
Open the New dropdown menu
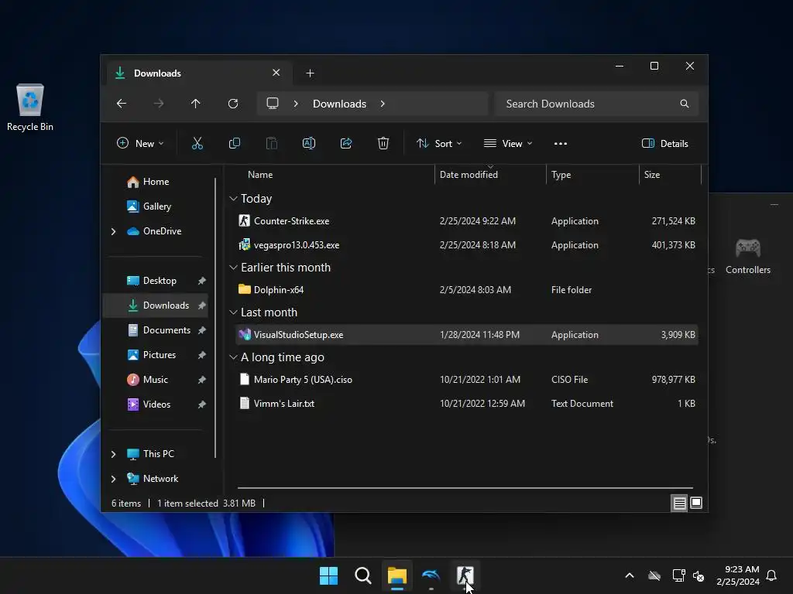pyautogui.click(x=140, y=143)
